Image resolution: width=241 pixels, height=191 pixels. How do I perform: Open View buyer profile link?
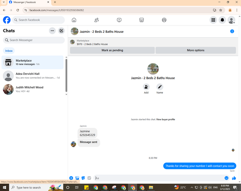(165, 119)
